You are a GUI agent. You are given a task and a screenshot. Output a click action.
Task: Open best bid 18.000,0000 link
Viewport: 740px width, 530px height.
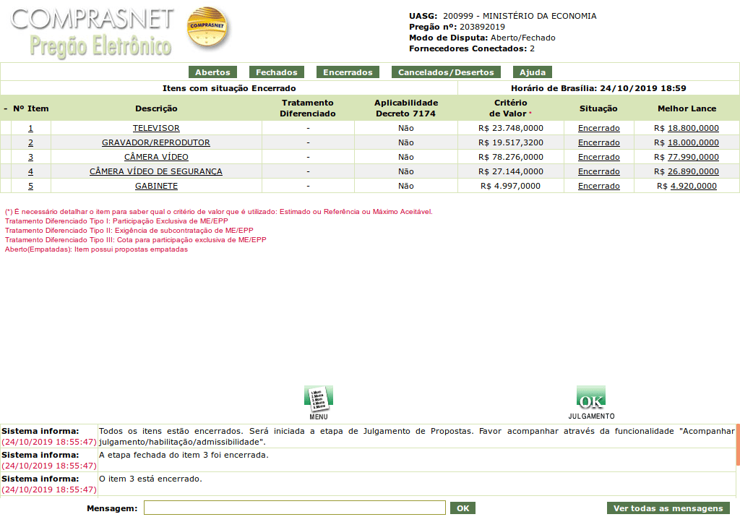(x=693, y=142)
